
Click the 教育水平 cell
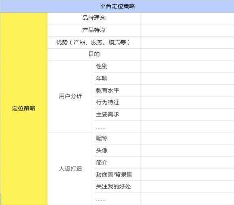(117, 91)
